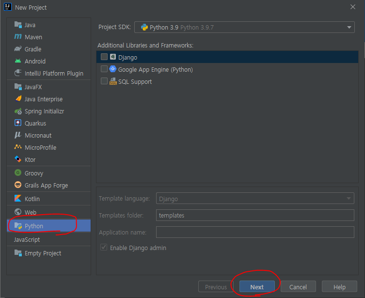This screenshot has width=365, height=298.
Task: Click the 'Kotlin' label text
Action: (x=32, y=199)
